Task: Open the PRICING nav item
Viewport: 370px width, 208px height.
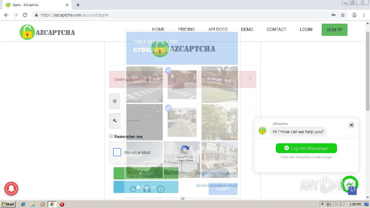Action: point(186,29)
